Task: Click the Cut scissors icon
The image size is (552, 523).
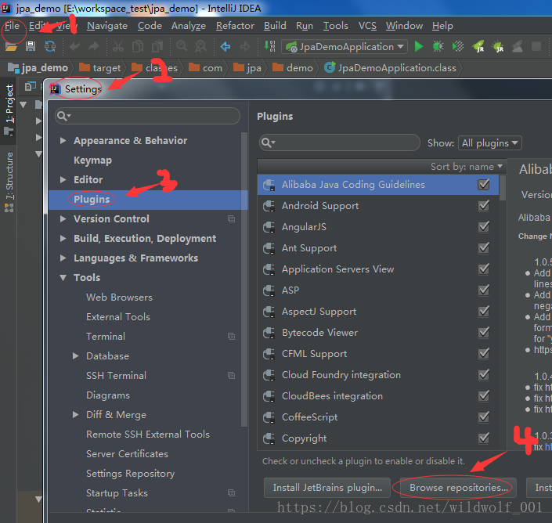Action: pos(118,46)
